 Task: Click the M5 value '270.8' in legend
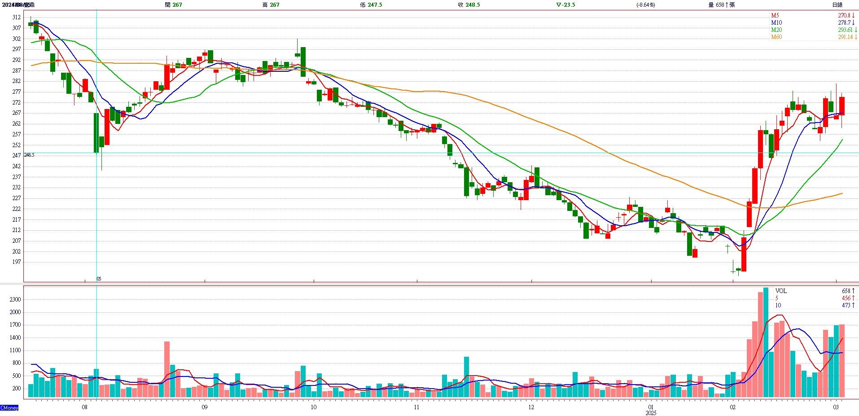844,16
